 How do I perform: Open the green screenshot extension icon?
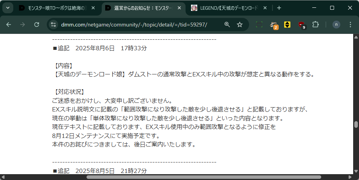(x=259, y=25)
